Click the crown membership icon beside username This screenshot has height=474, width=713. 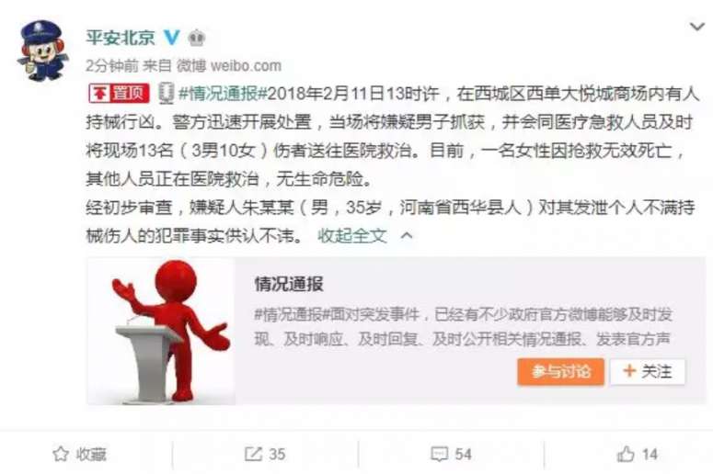(197, 38)
